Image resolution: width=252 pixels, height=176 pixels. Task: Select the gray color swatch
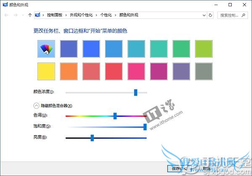pyautogui.click(x=204, y=72)
